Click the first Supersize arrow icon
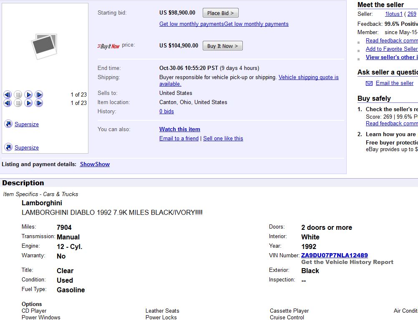 [x=8, y=124]
